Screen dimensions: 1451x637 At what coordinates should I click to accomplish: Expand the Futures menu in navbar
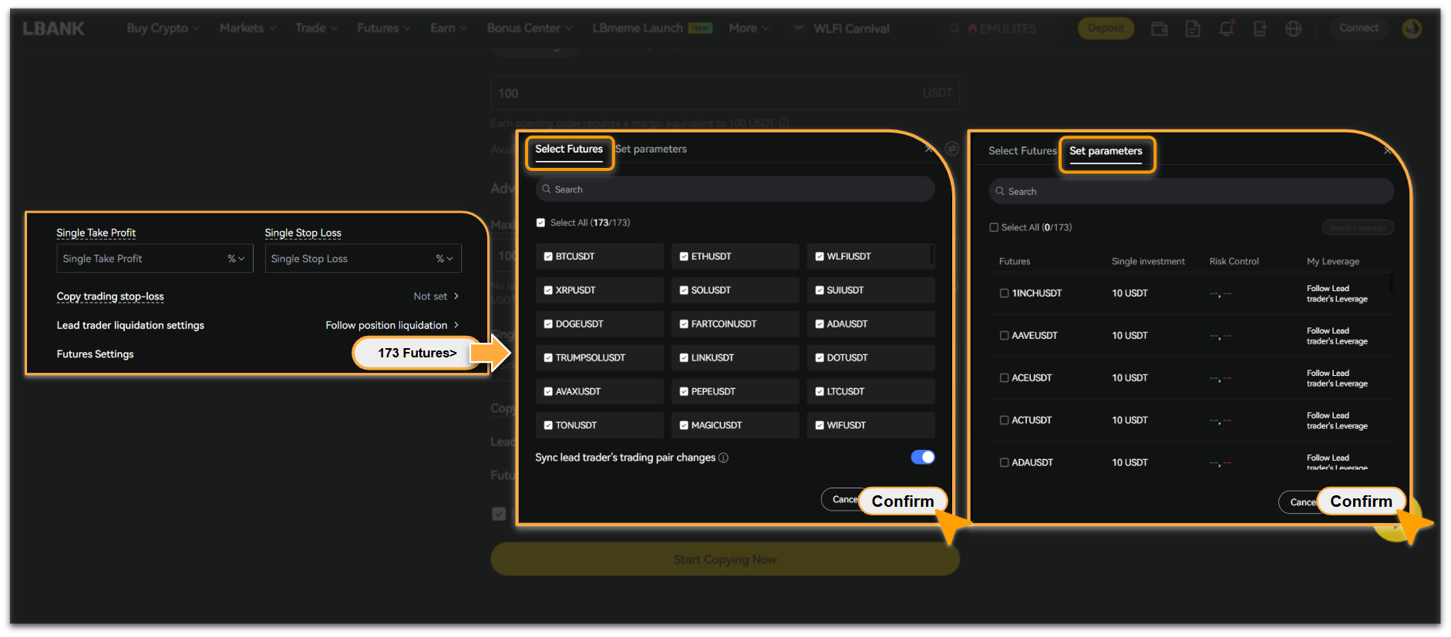click(383, 28)
